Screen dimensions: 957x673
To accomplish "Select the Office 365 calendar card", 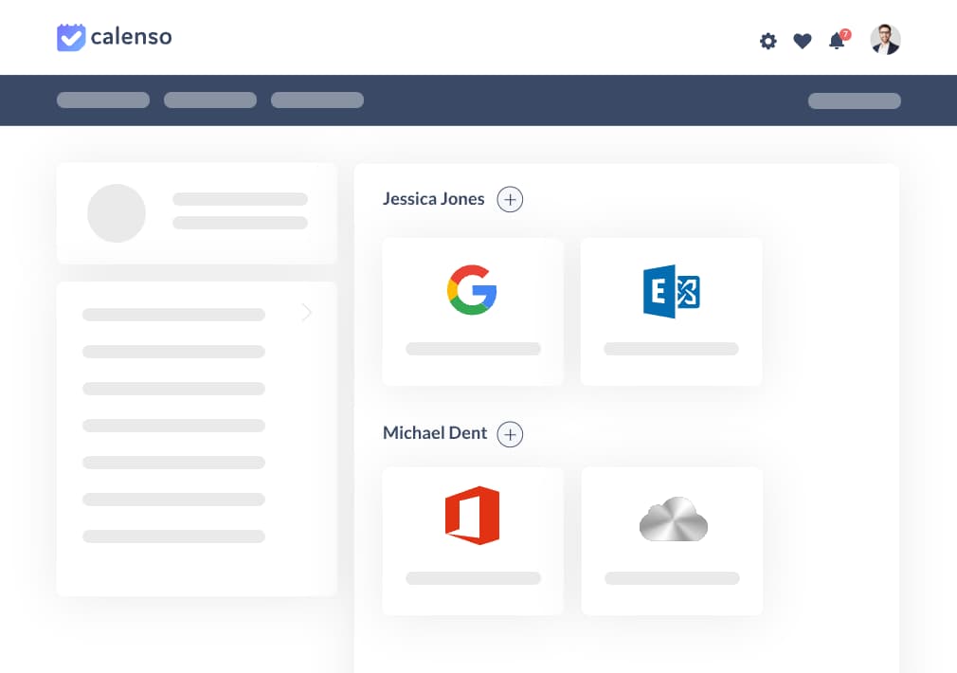I will click(x=472, y=540).
